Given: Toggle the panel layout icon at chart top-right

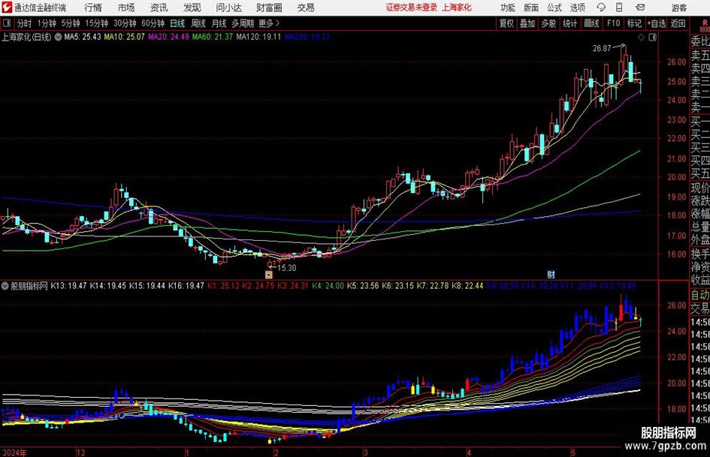Looking at the screenshot, I should 652,38.
